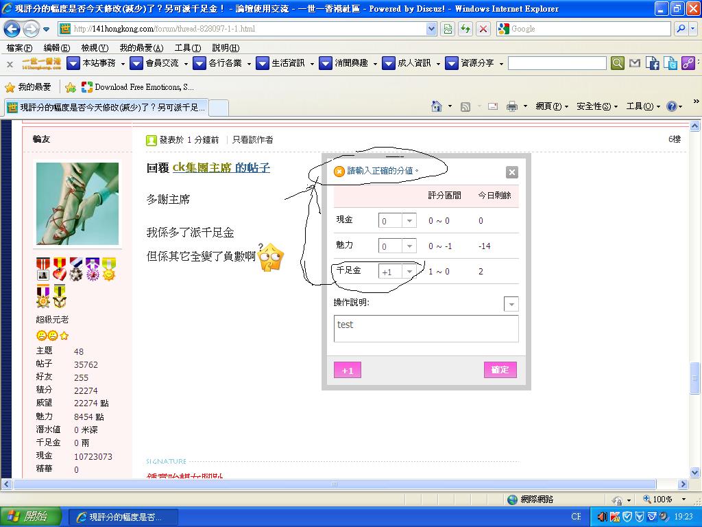Click the pink +1 button
The width and height of the screenshot is (702, 527).
348,371
